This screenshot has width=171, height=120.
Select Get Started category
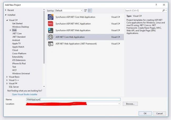pos(17,23)
